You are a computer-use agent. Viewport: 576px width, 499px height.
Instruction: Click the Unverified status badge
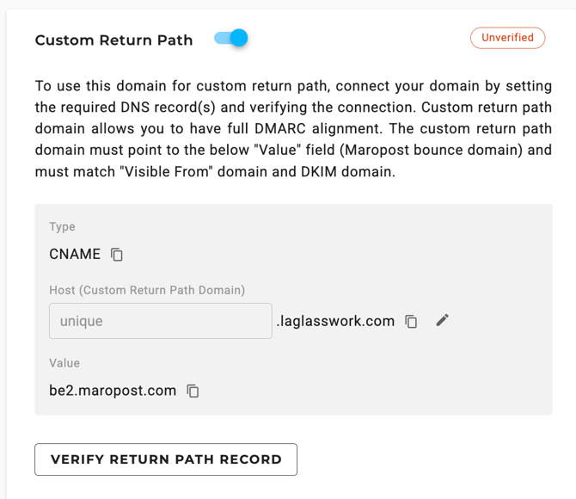tap(508, 38)
